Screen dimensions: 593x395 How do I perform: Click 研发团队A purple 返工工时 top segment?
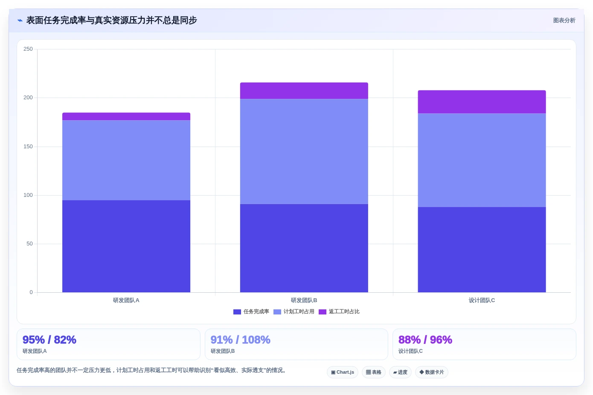(x=126, y=117)
